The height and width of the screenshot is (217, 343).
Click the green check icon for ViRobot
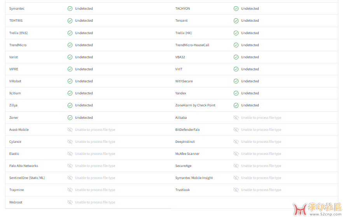point(70,81)
